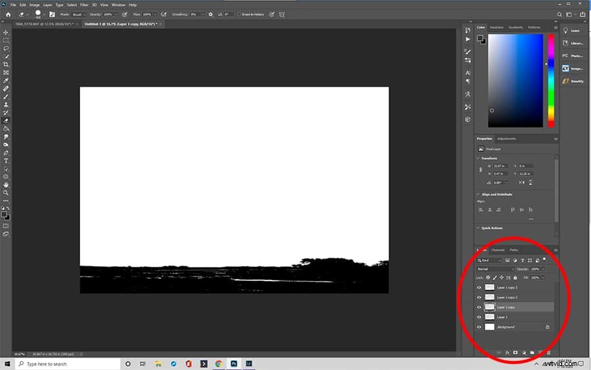
Task: Click the Transform width input field
Action: click(x=500, y=166)
